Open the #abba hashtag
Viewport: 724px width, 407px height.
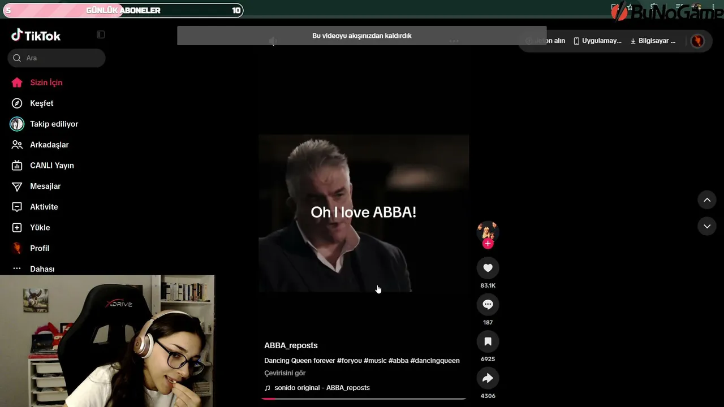pyautogui.click(x=398, y=361)
